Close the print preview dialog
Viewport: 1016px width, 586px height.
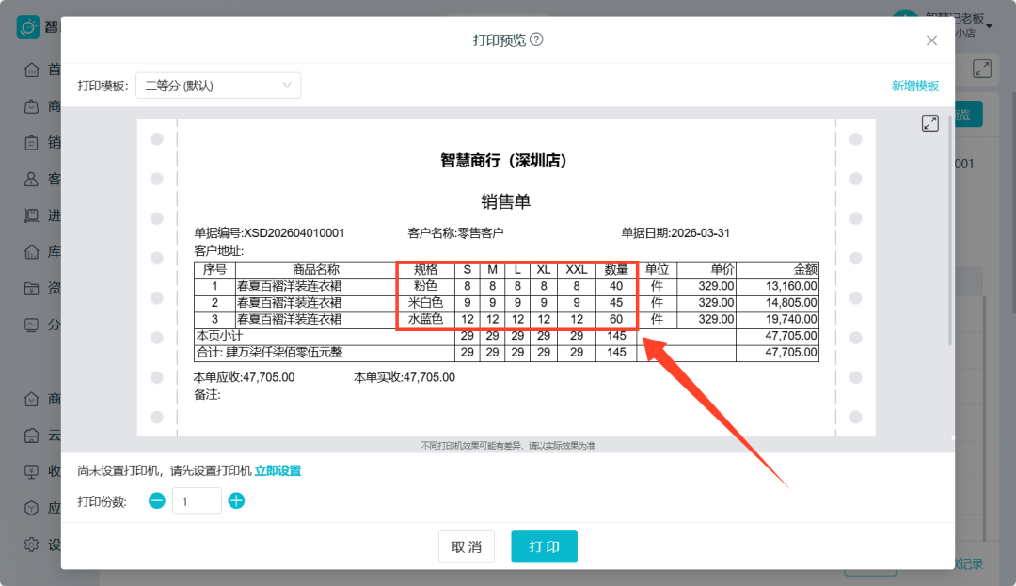pyautogui.click(x=931, y=40)
